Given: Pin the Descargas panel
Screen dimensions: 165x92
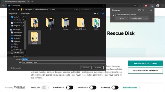Looking at the screenshot, I should 151,10.
